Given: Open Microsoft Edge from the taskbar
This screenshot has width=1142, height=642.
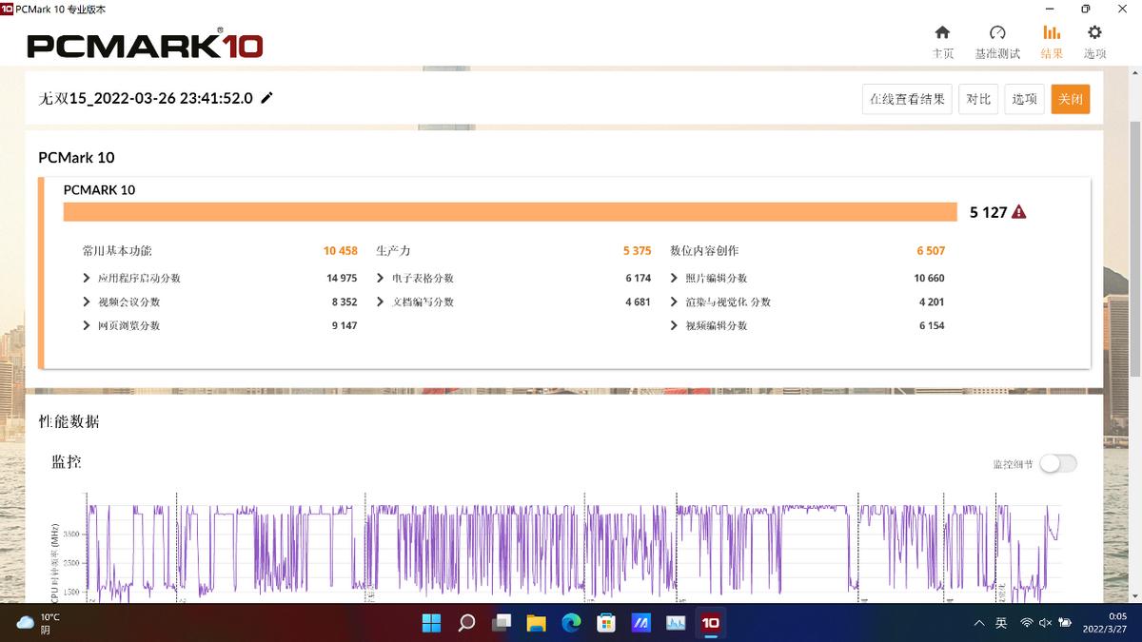Looking at the screenshot, I should click(x=571, y=623).
